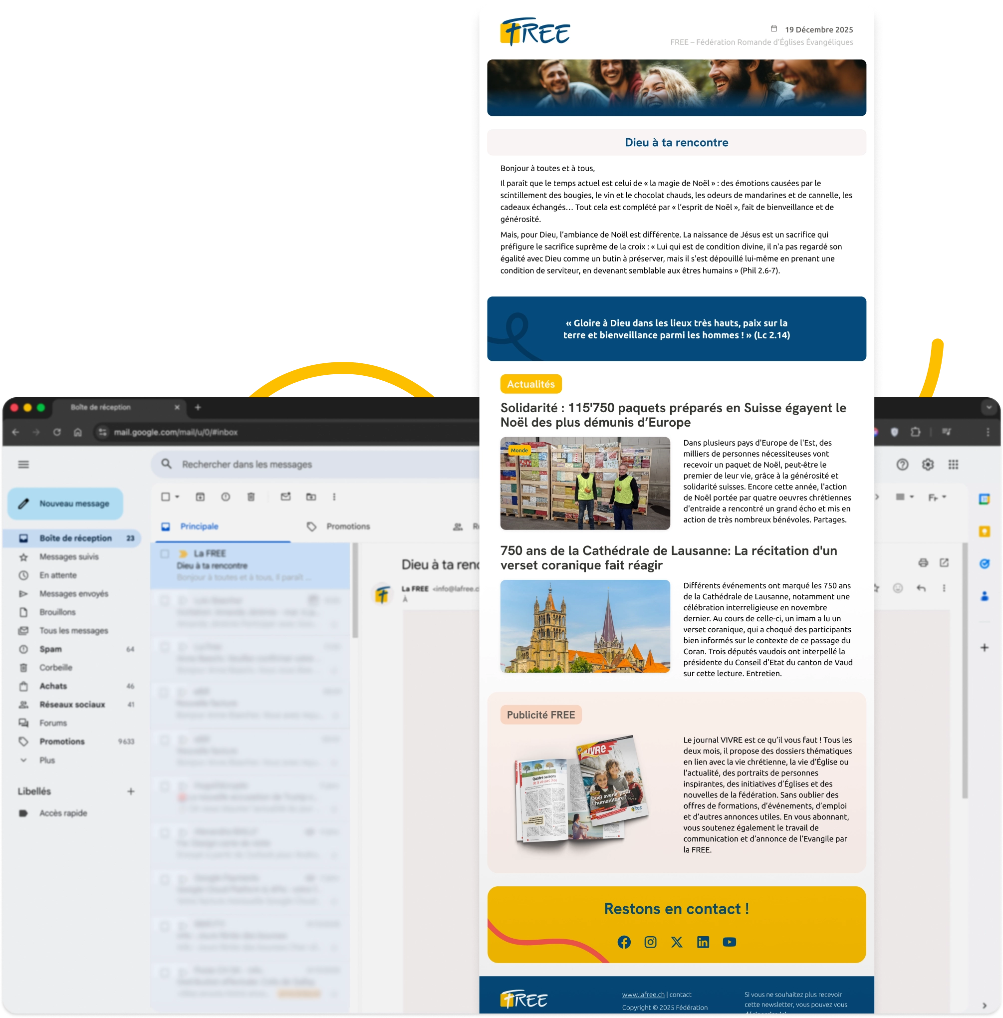The height and width of the screenshot is (1018, 1003).
Task: Click the reply arrow on the open email
Action: (x=921, y=588)
